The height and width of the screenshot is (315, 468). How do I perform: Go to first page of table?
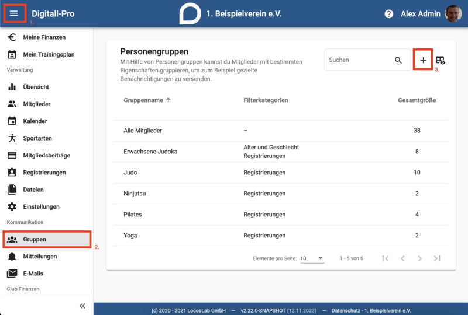(x=386, y=258)
